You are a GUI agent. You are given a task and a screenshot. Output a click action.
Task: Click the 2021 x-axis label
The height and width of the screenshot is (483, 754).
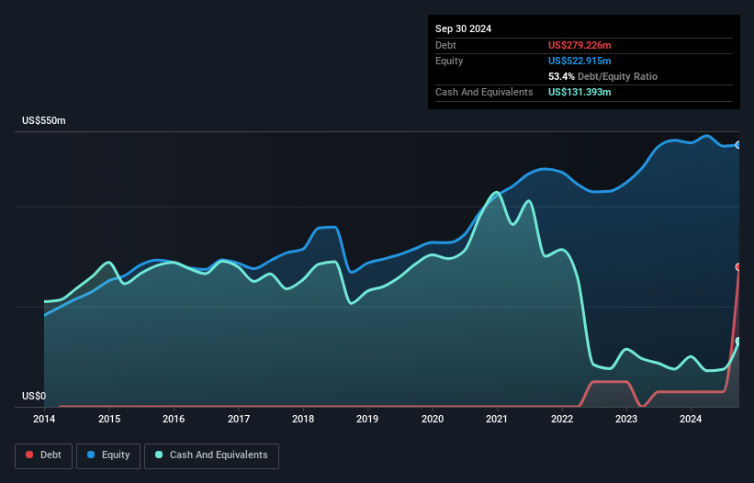[x=497, y=419]
